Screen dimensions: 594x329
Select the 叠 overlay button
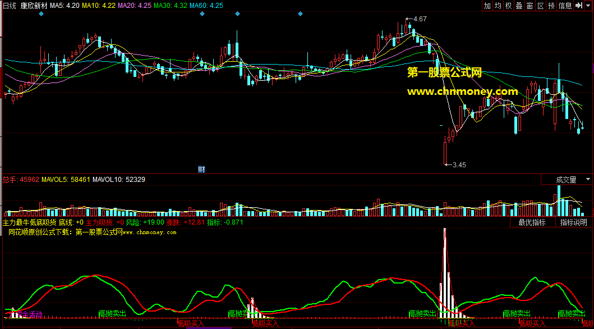coord(519,5)
